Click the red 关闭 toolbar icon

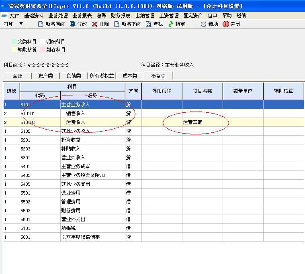[x=225, y=24]
